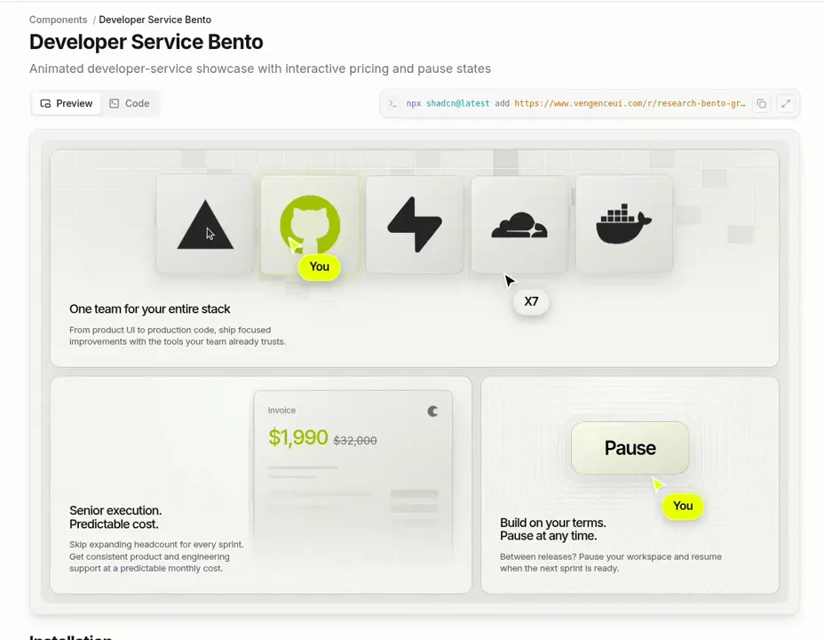Open the Code tab

tap(130, 104)
